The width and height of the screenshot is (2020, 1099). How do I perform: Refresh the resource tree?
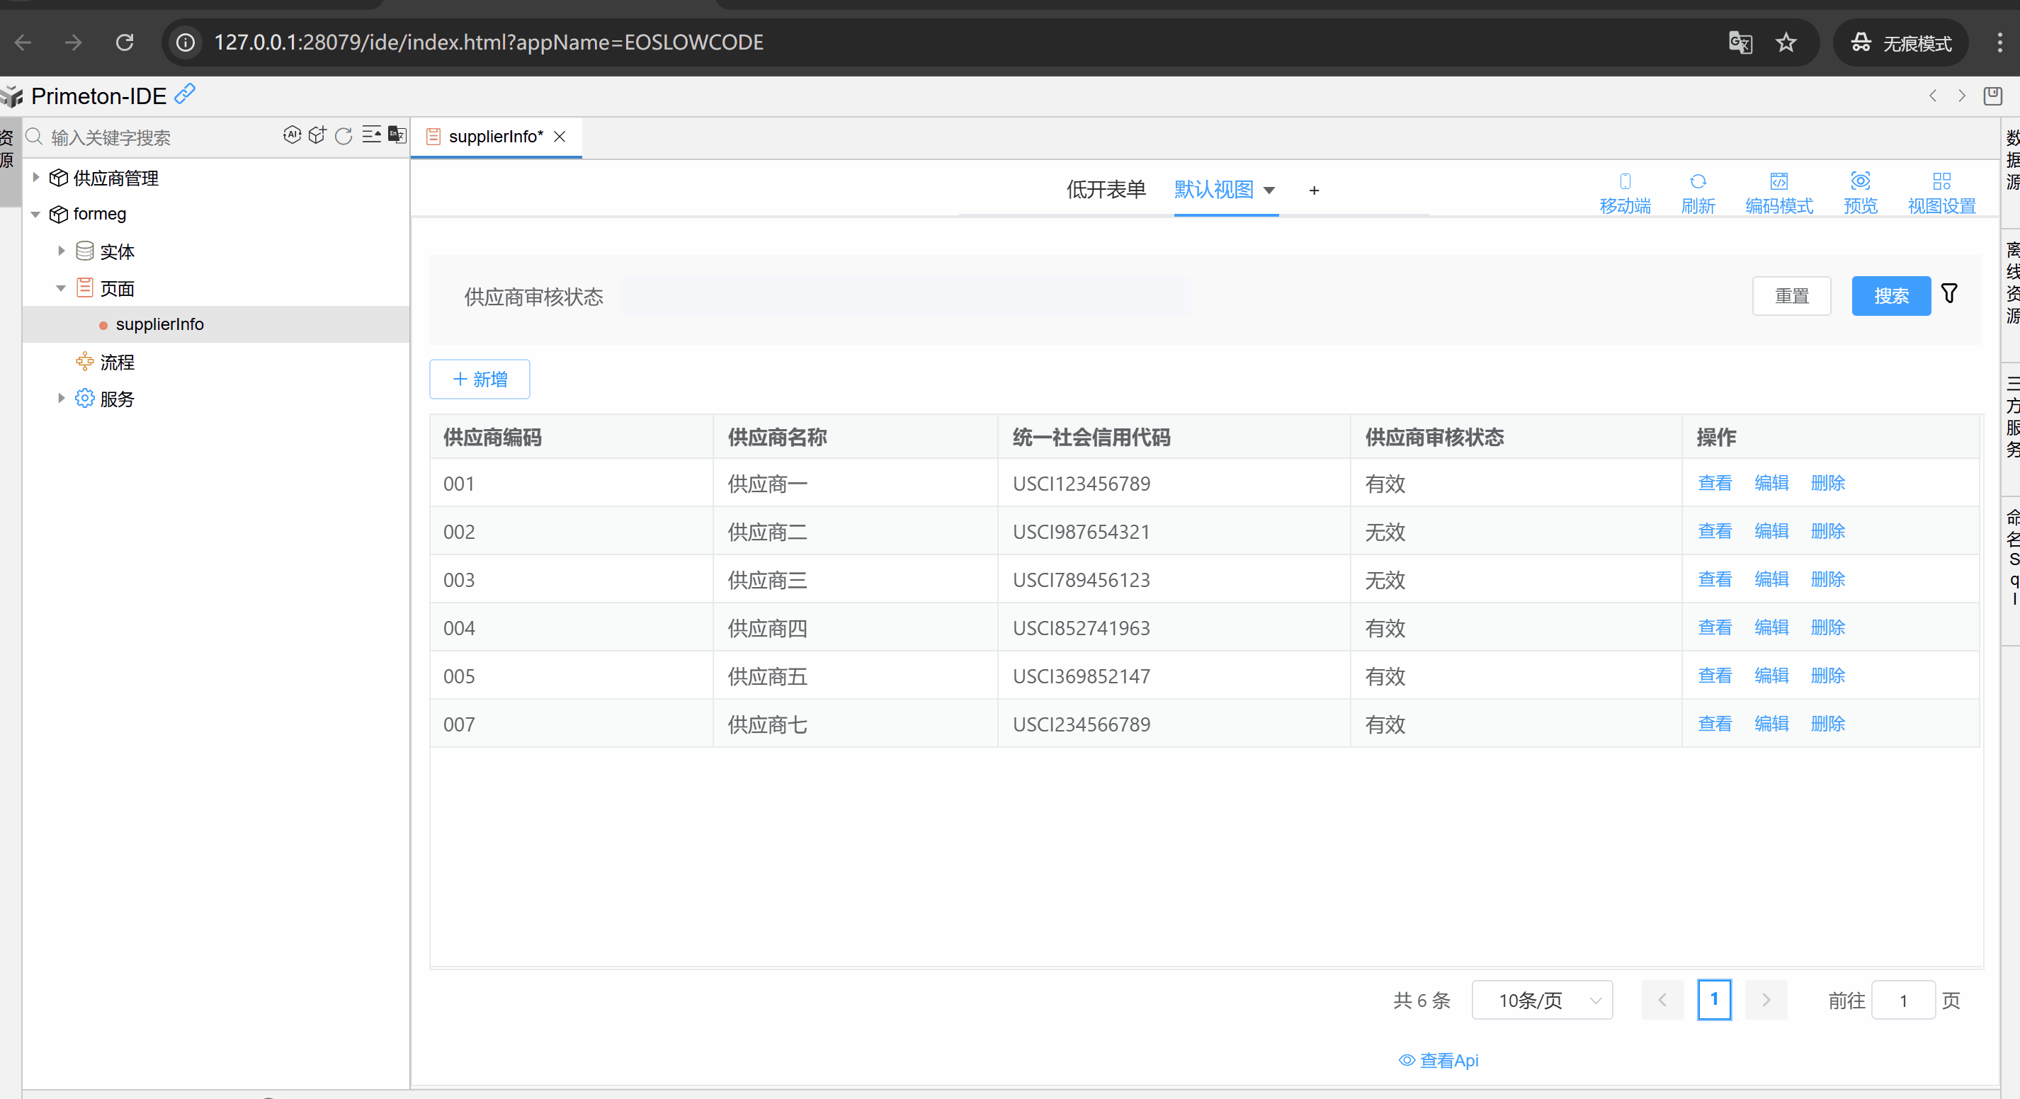click(x=344, y=137)
